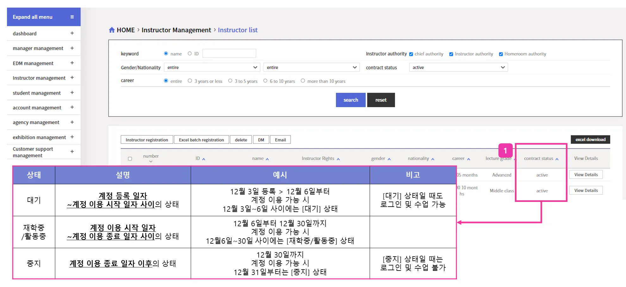Open agency management menu item
This screenshot has width=626, height=287.
(x=36, y=122)
